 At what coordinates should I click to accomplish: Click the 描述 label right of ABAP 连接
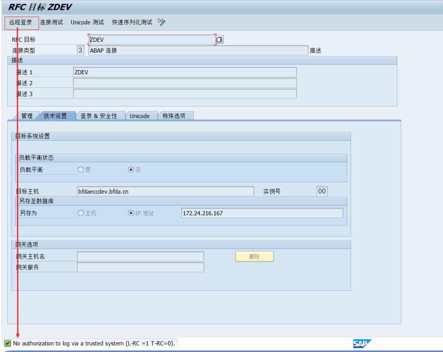point(315,51)
